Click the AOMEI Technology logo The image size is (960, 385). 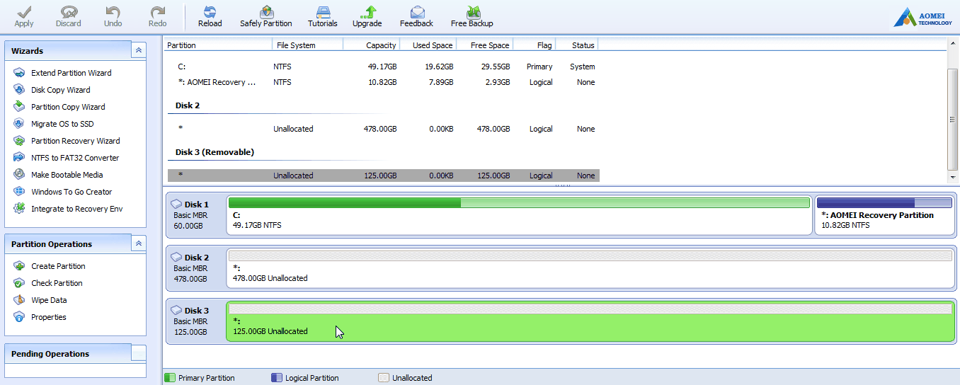pyautogui.click(x=922, y=17)
